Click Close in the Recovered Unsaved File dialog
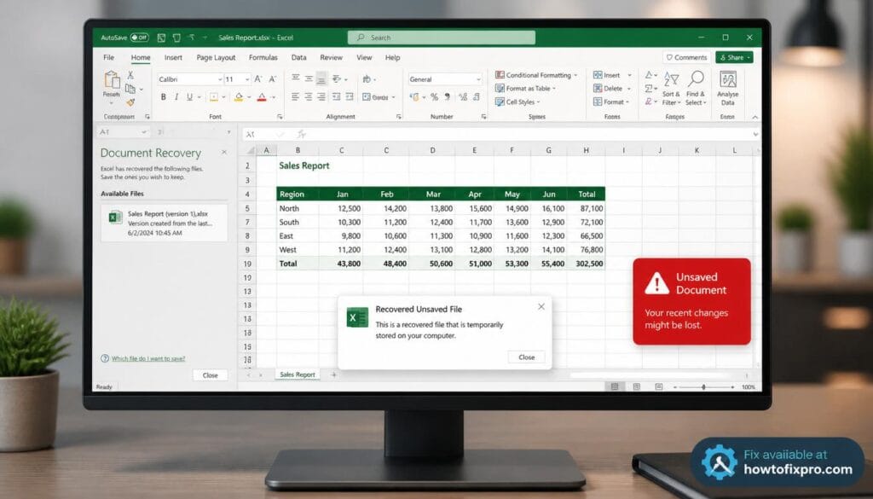The image size is (873, 499). [526, 357]
